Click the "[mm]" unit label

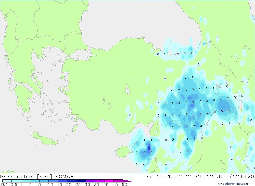click(x=45, y=177)
